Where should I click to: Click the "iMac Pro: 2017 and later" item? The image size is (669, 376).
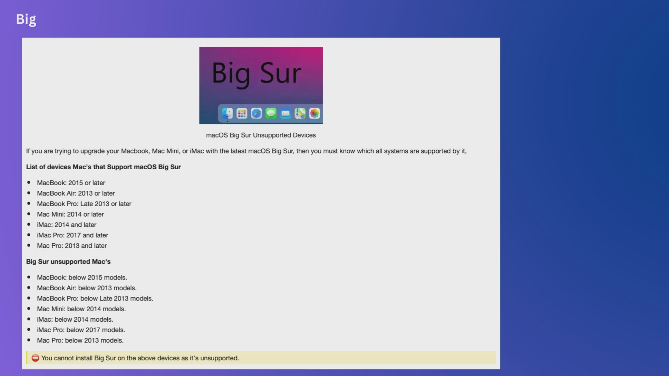coord(72,235)
